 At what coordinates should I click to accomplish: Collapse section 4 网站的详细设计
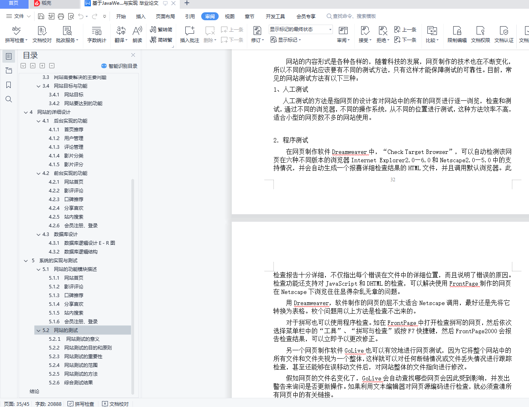26,112
